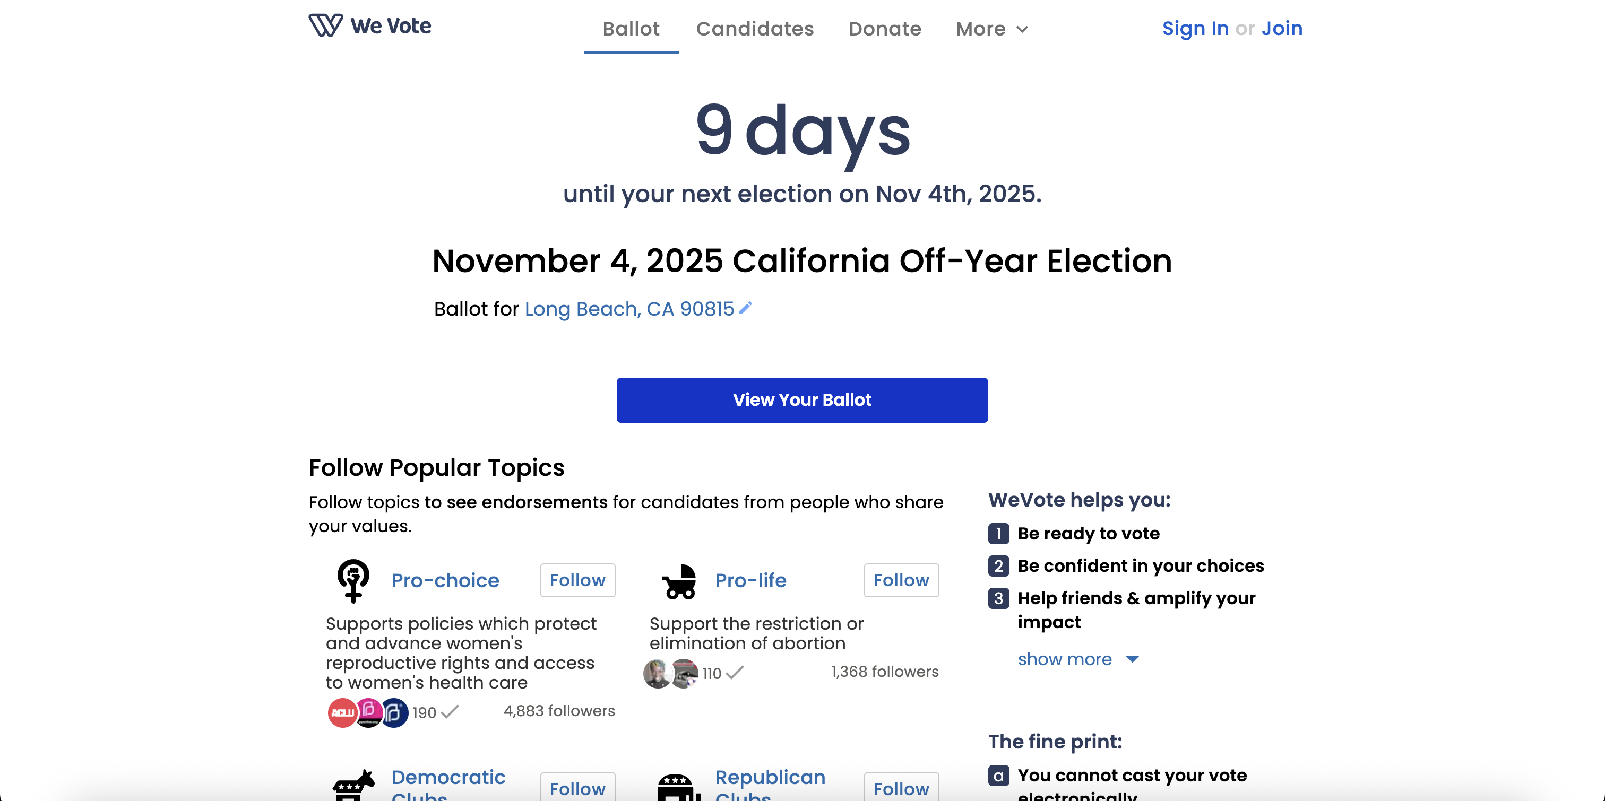Toggle Follow for the Pro-life topic
This screenshot has width=1605, height=801.
tap(901, 580)
